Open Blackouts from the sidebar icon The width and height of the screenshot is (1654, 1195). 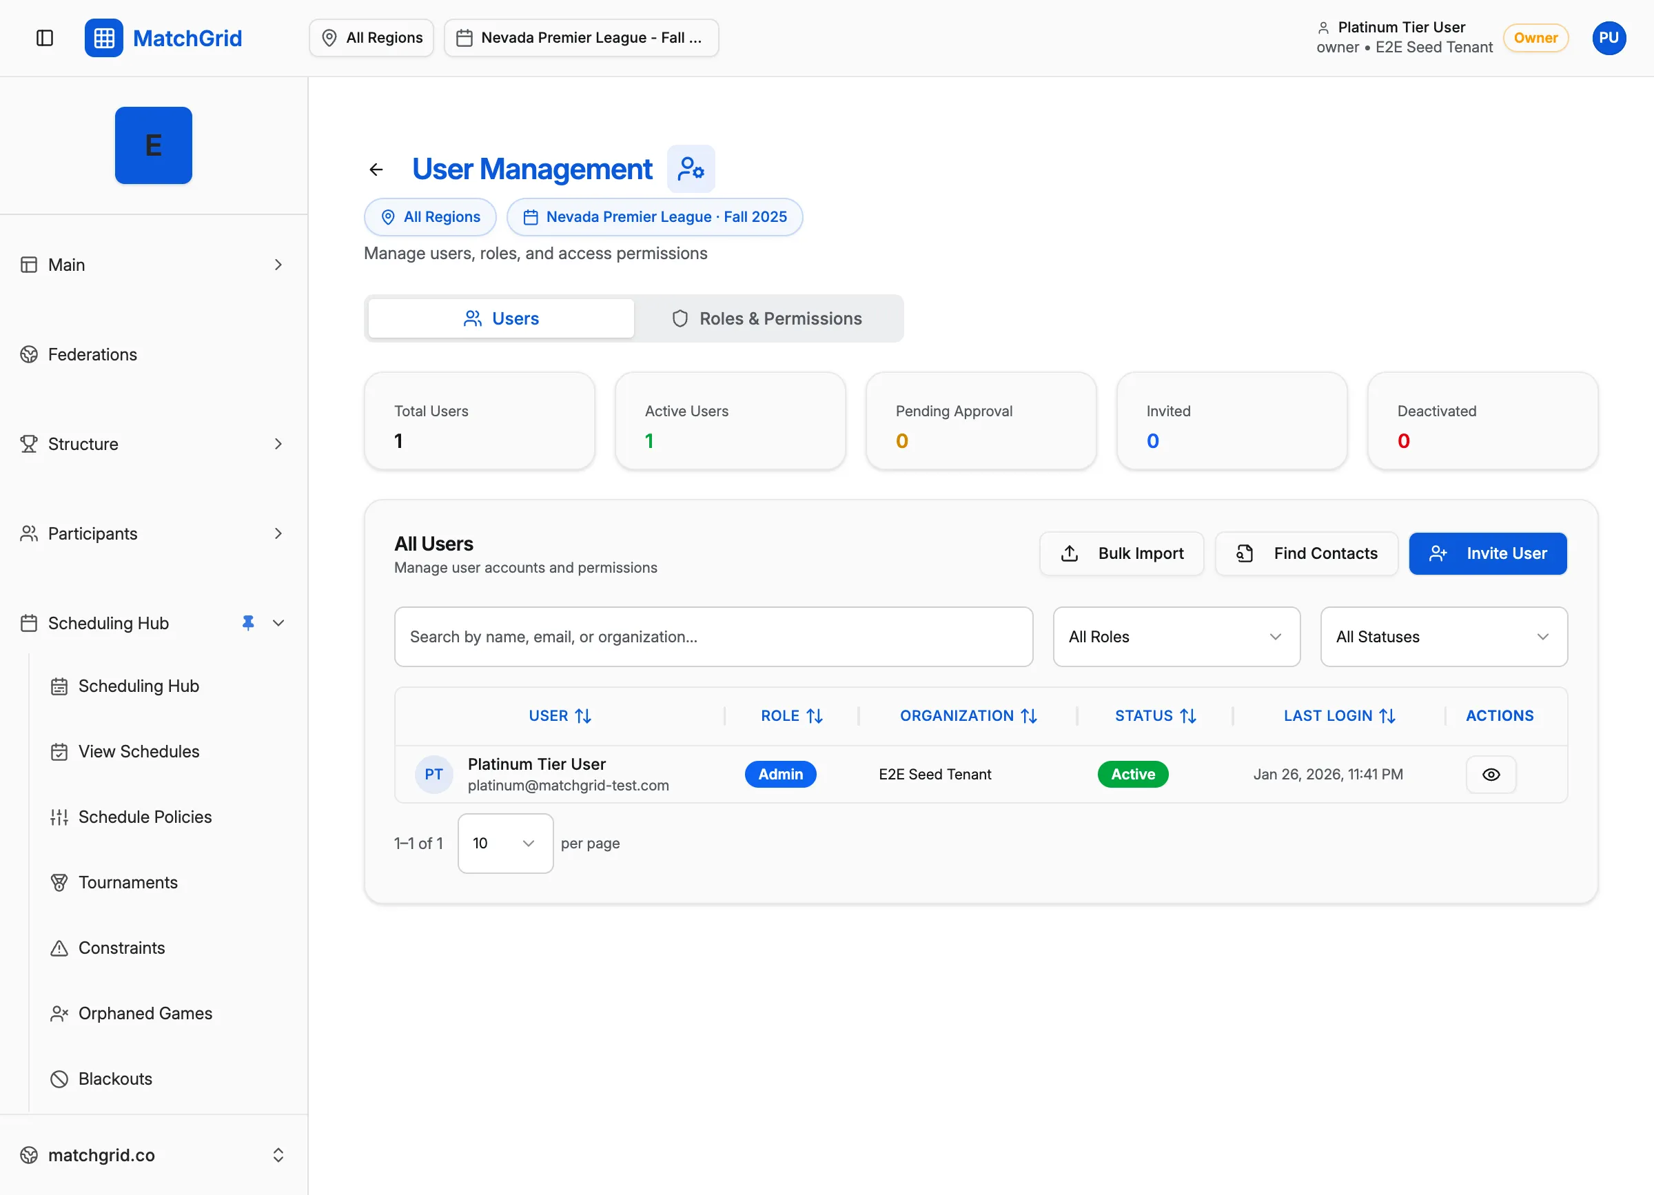pos(59,1079)
